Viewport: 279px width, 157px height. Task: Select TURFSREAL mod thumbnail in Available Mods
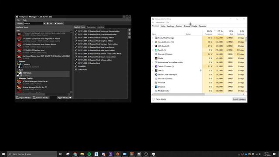[19, 74]
